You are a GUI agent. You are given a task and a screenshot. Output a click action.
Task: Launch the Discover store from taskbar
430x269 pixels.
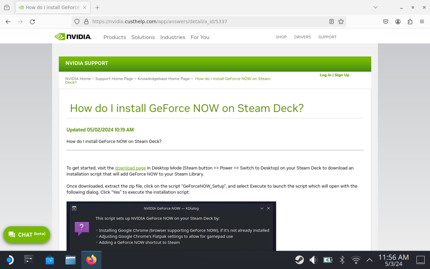tap(49, 260)
